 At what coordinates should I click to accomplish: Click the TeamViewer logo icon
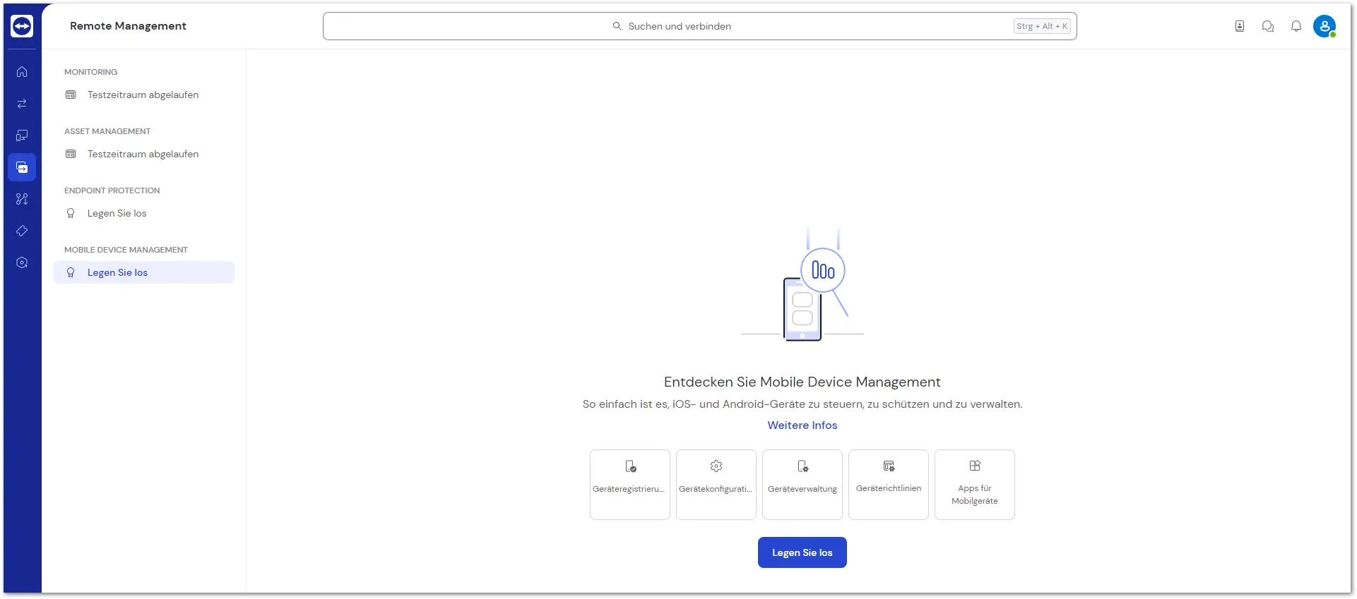tap(22, 26)
